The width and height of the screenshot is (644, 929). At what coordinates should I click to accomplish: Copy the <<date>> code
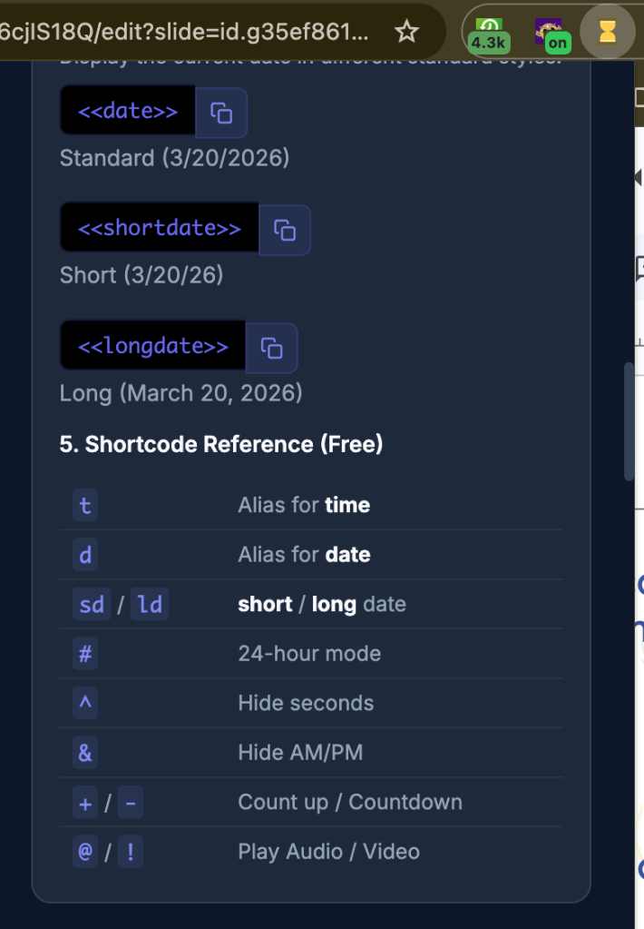tap(221, 113)
